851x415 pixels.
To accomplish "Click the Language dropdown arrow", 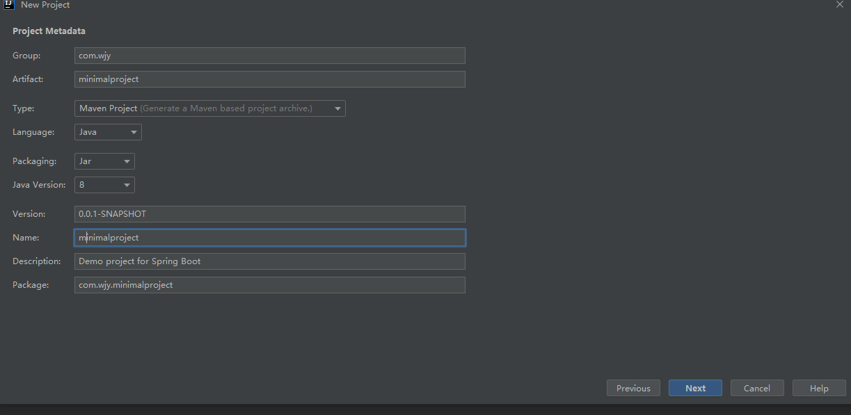I will pyautogui.click(x=134, y=133).
